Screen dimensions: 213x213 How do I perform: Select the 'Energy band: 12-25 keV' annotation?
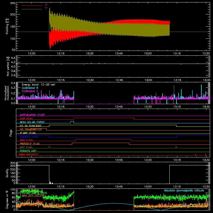click(39, 85)
